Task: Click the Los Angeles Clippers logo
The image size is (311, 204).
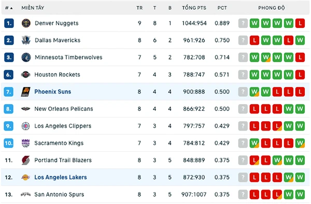Action: coord(25,126)
